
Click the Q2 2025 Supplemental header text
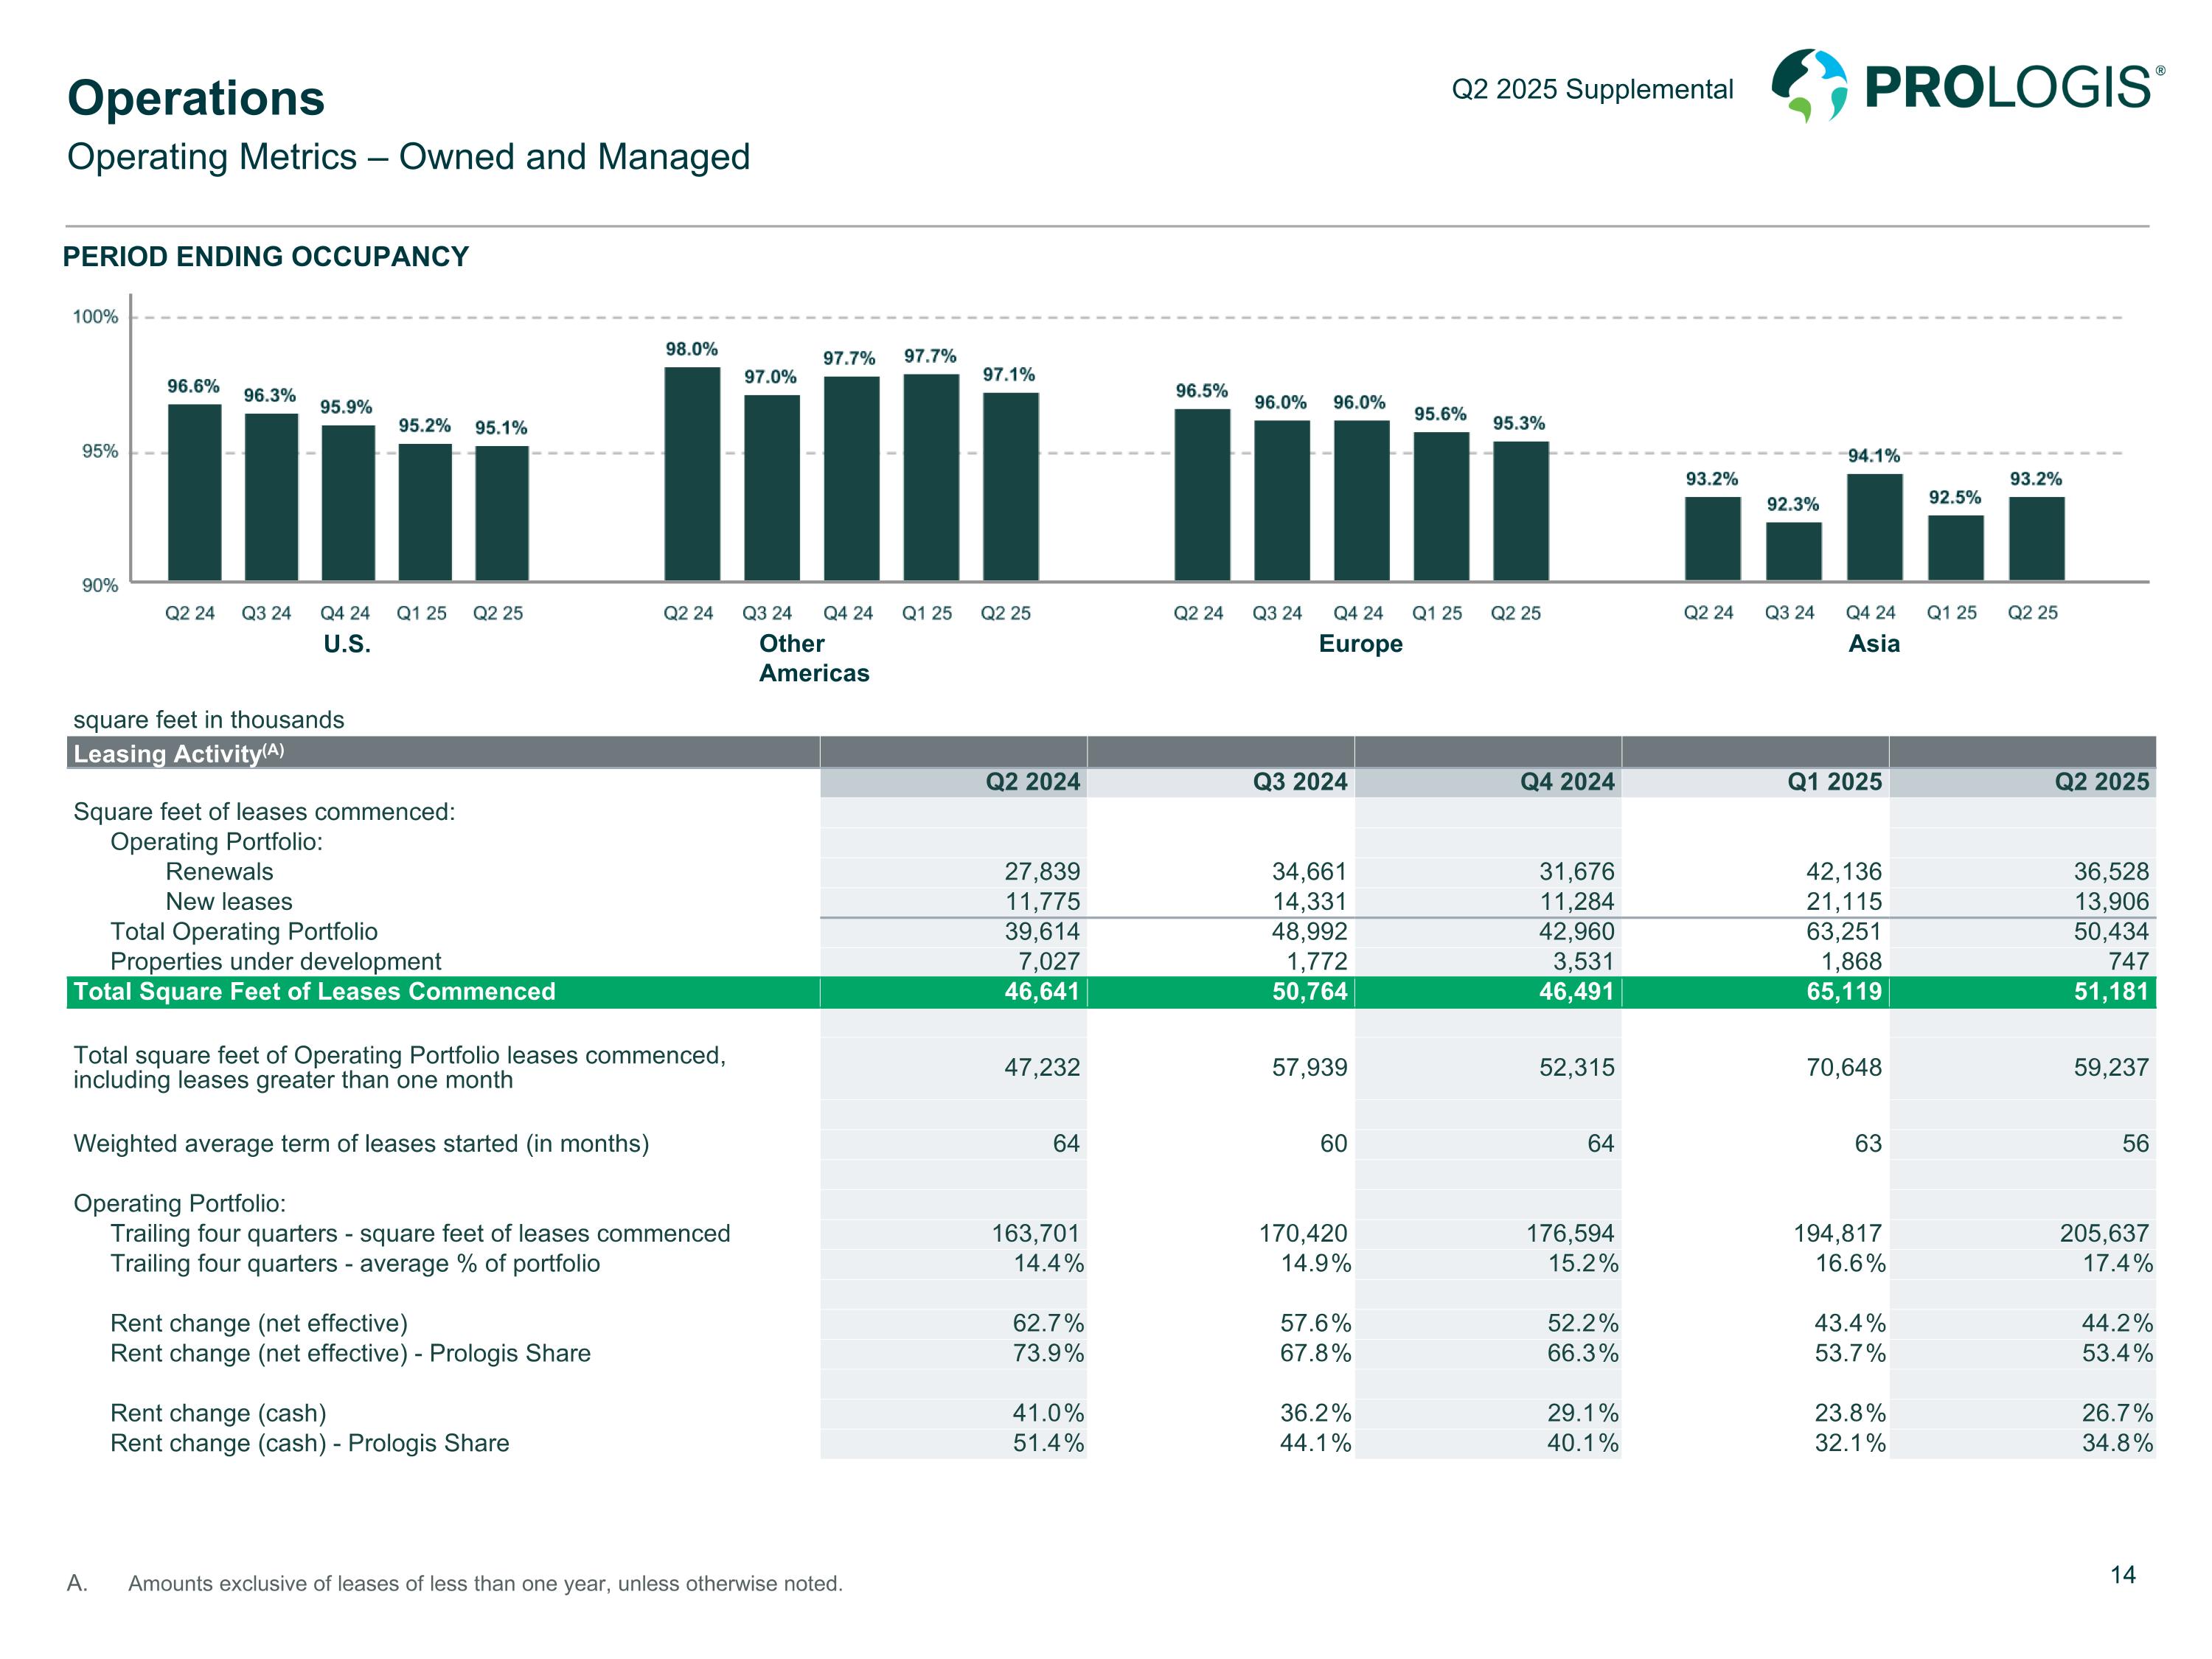coord(1592,90)
